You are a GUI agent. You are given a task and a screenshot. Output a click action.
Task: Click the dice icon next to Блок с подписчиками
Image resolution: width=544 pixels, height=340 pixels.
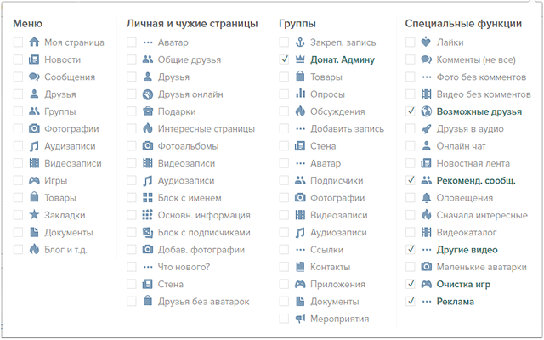pos(148,232)
